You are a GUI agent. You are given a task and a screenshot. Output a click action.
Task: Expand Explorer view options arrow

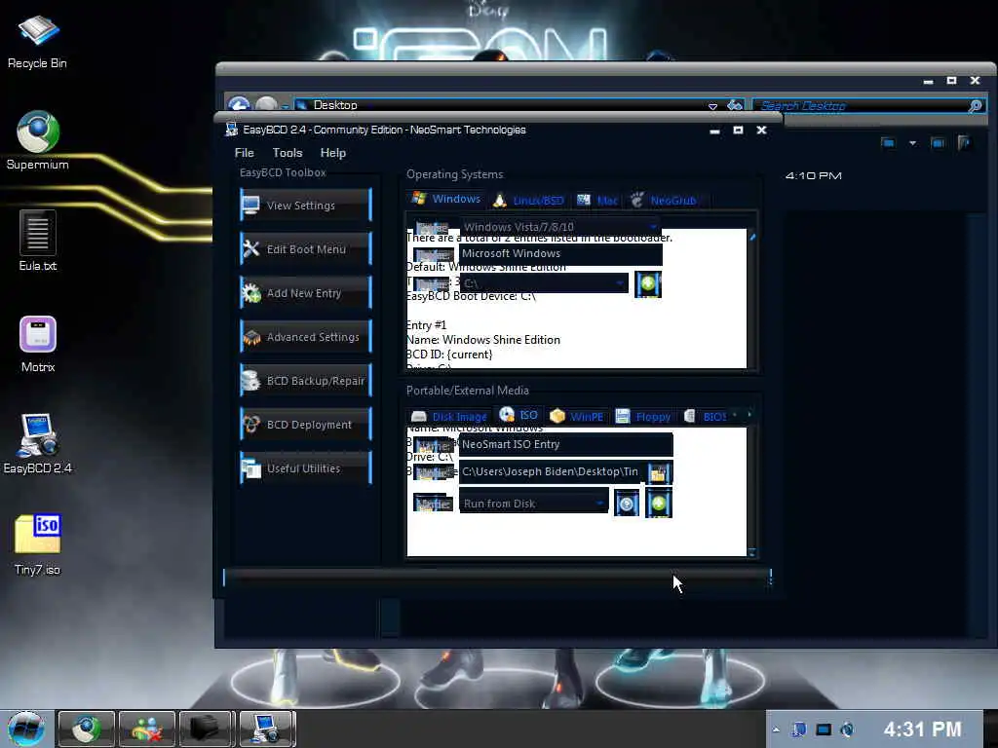point(912,143)
